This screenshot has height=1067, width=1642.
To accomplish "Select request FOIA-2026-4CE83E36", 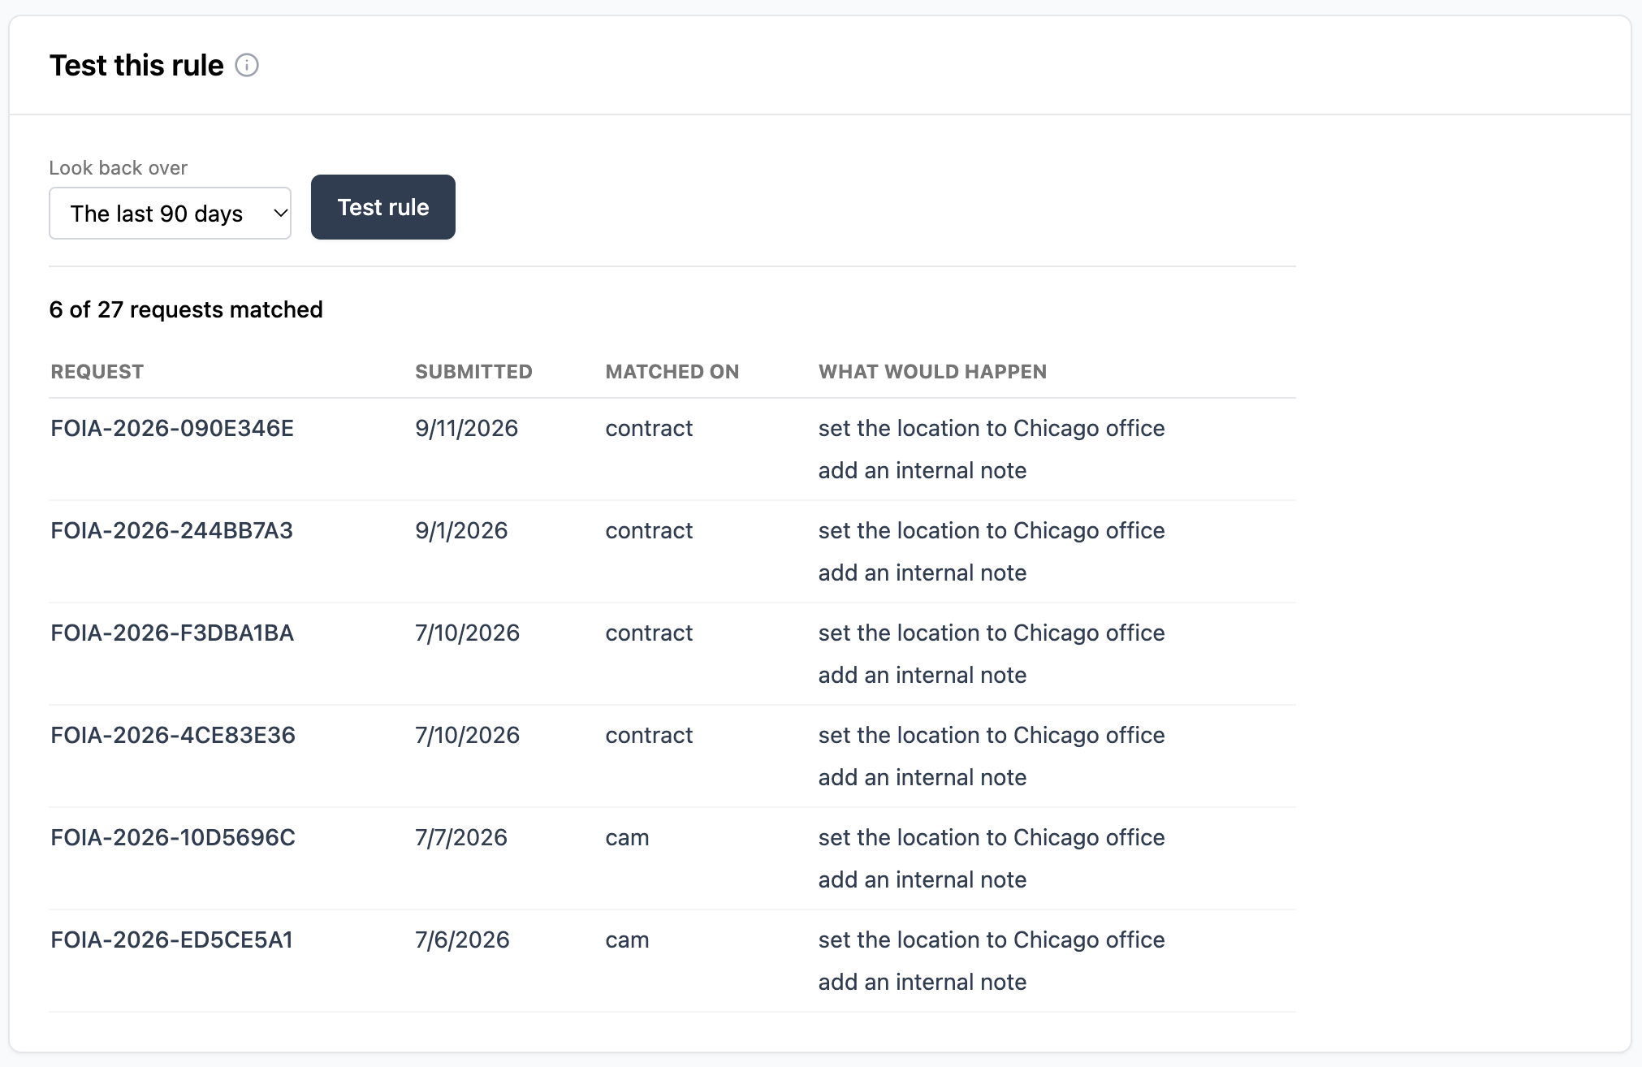I will [173, 735].
